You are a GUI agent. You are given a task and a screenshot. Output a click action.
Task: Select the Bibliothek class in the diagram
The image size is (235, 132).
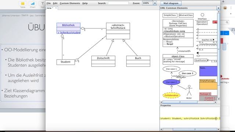tap(68, 28)
